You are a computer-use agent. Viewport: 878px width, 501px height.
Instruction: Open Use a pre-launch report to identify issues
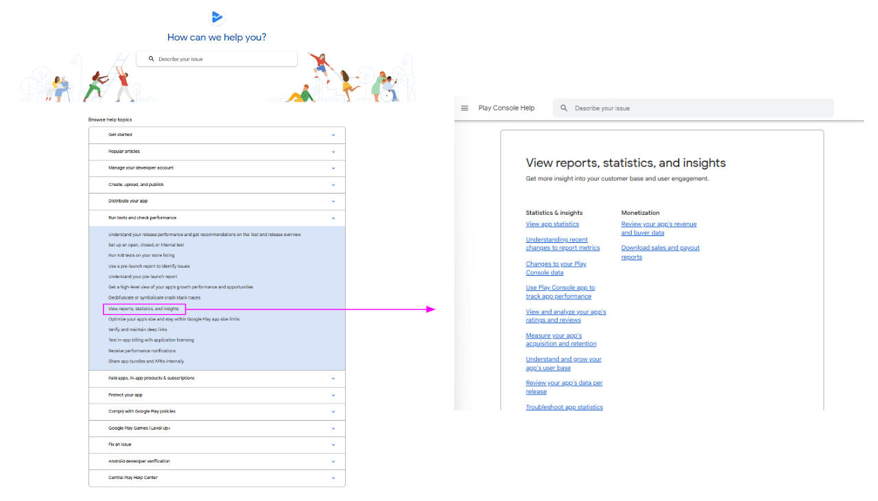tap(149, 266)
